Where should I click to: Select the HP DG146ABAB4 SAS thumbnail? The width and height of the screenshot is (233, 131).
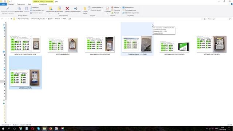[x=63, y=45]
